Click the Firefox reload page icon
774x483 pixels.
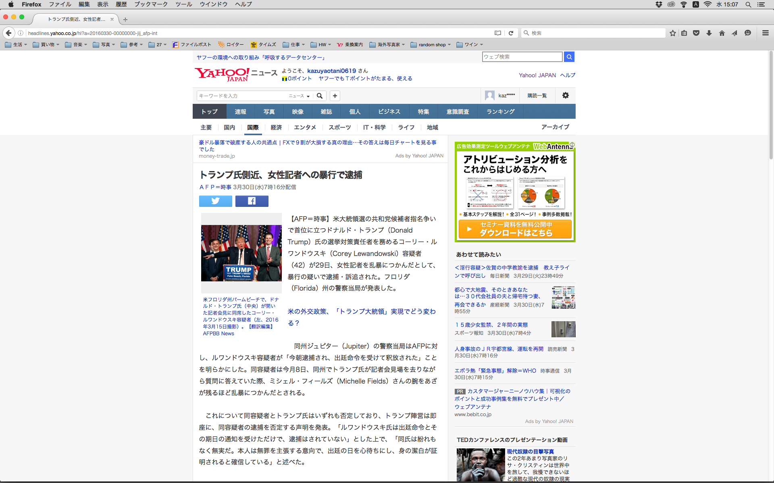pos(511,33)
